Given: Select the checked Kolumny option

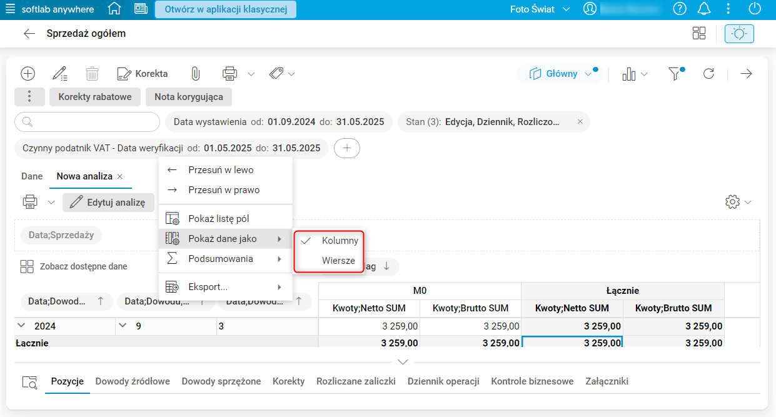Looking at the screenshot, I should (x=328, y=241).
